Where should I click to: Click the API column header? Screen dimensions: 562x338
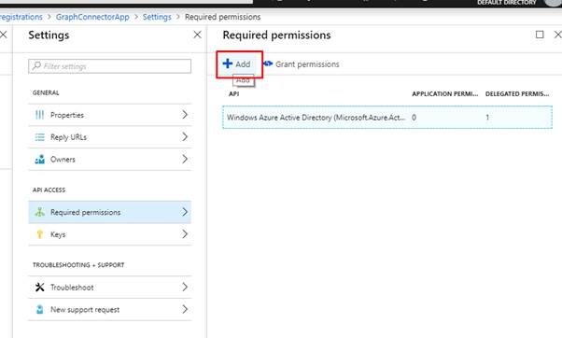coord(233,94)
